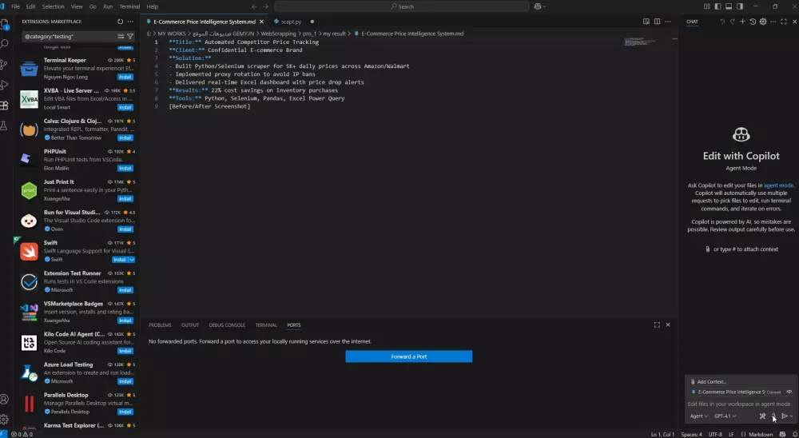Image resolution: width=799 pixels, height=438 pixels.
Task: Open the Selection menu
Action: pos(53,6)
